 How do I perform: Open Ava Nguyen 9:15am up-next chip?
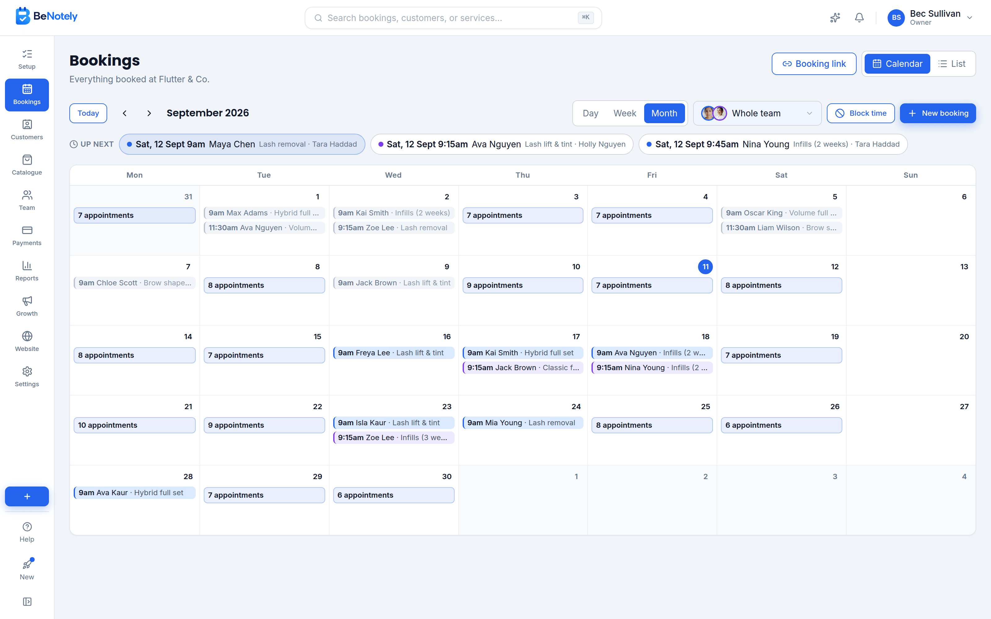(x=502, y=144)
